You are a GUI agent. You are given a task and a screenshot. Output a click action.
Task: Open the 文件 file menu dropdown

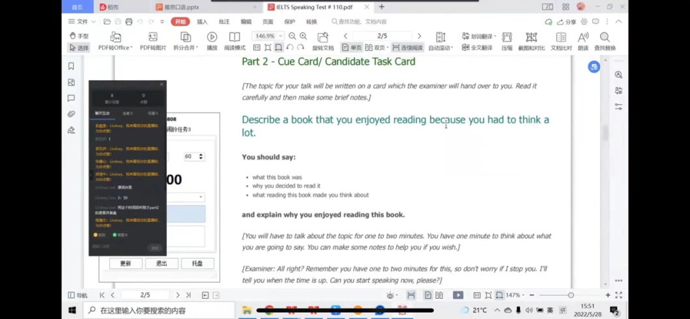(83, 21)
